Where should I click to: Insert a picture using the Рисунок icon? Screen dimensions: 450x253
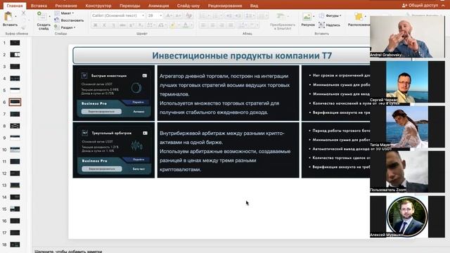[307, 17]
